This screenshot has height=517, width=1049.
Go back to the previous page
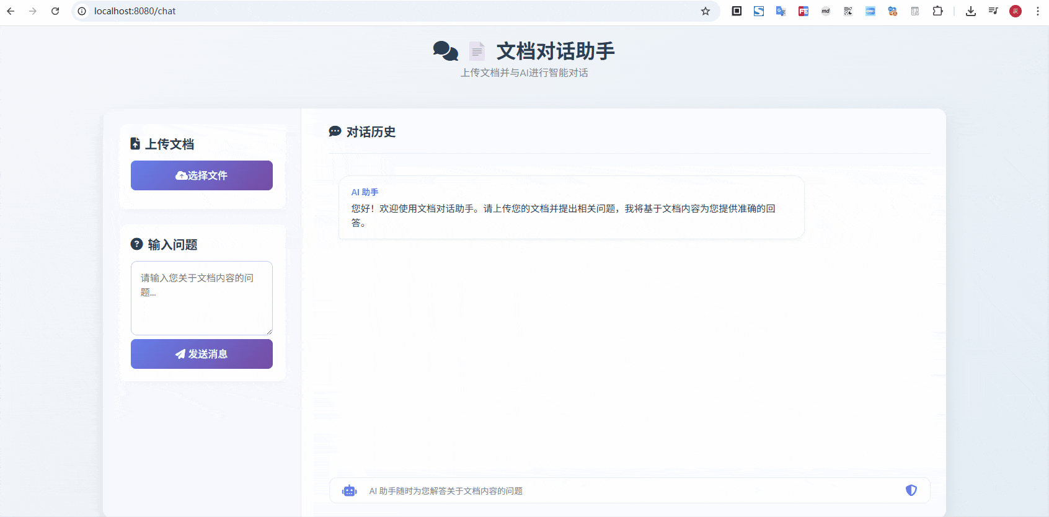[11, 11]
